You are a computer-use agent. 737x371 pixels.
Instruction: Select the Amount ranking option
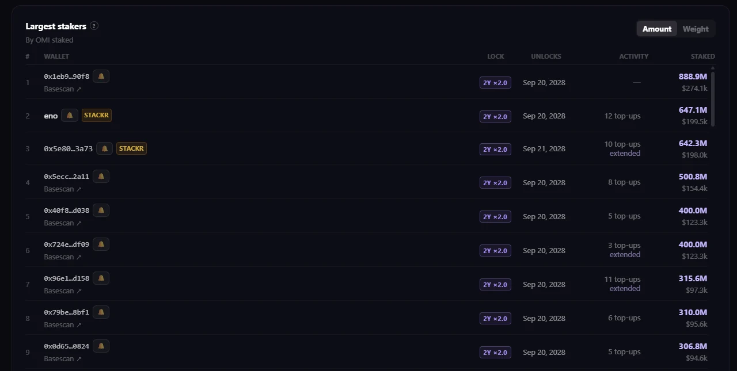657,29
